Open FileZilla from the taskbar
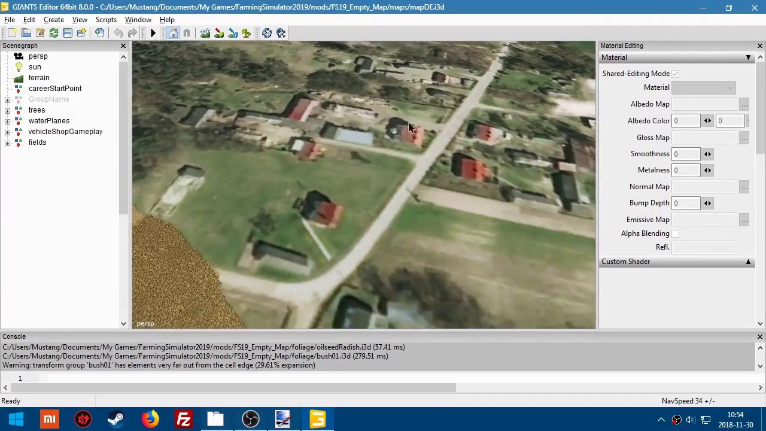 point(184,420)
